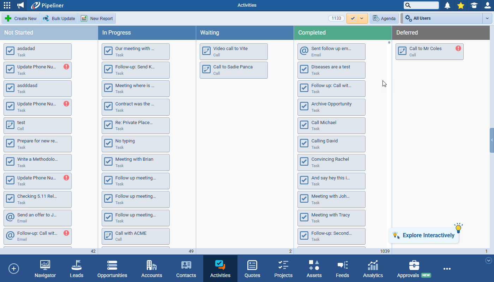Toggle checkbox for Meeting with Brian task
The image size is (494, 282).
coord(108,162)
